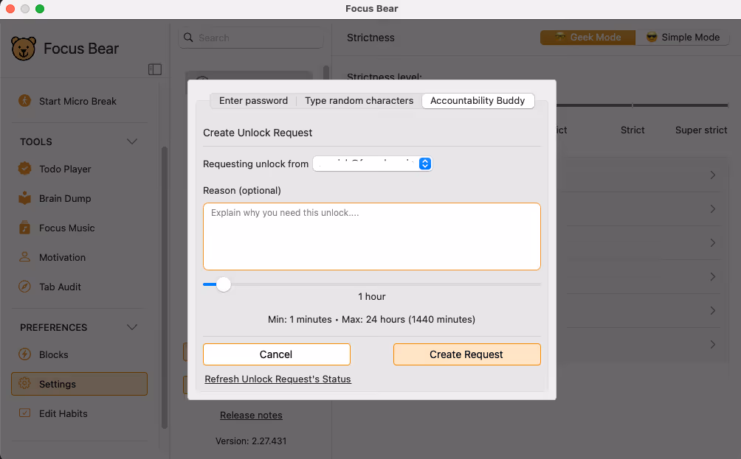Click the Version: 2.27.431 text

(251, 441)
